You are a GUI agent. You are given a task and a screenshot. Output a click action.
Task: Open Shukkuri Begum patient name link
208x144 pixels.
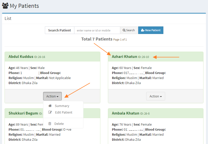[x=23, y=113]
